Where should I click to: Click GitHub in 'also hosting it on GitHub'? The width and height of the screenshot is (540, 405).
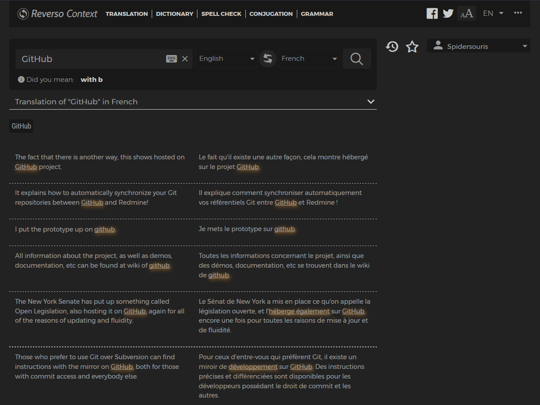135,311
